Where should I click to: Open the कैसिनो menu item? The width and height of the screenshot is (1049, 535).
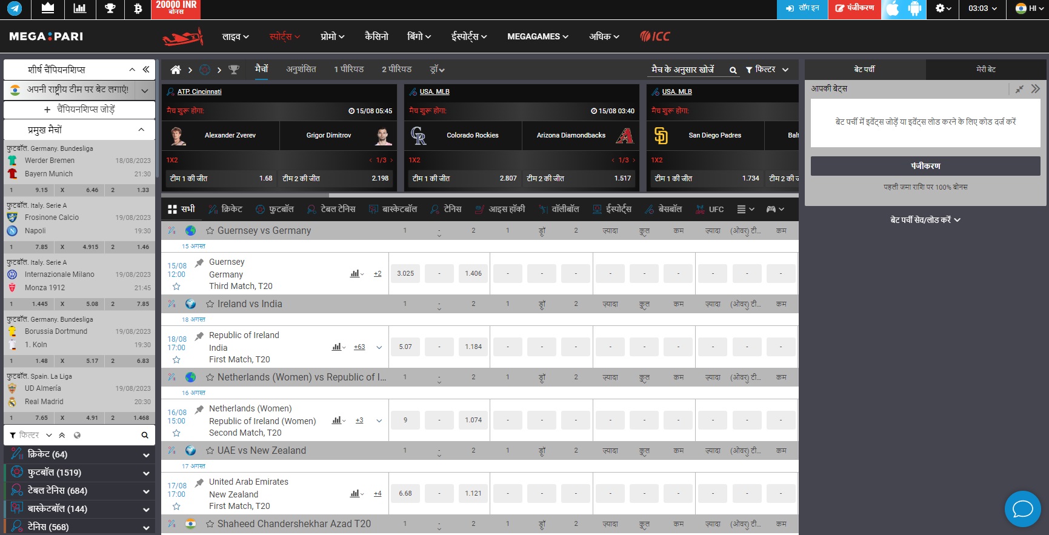(x=376, y=36)
